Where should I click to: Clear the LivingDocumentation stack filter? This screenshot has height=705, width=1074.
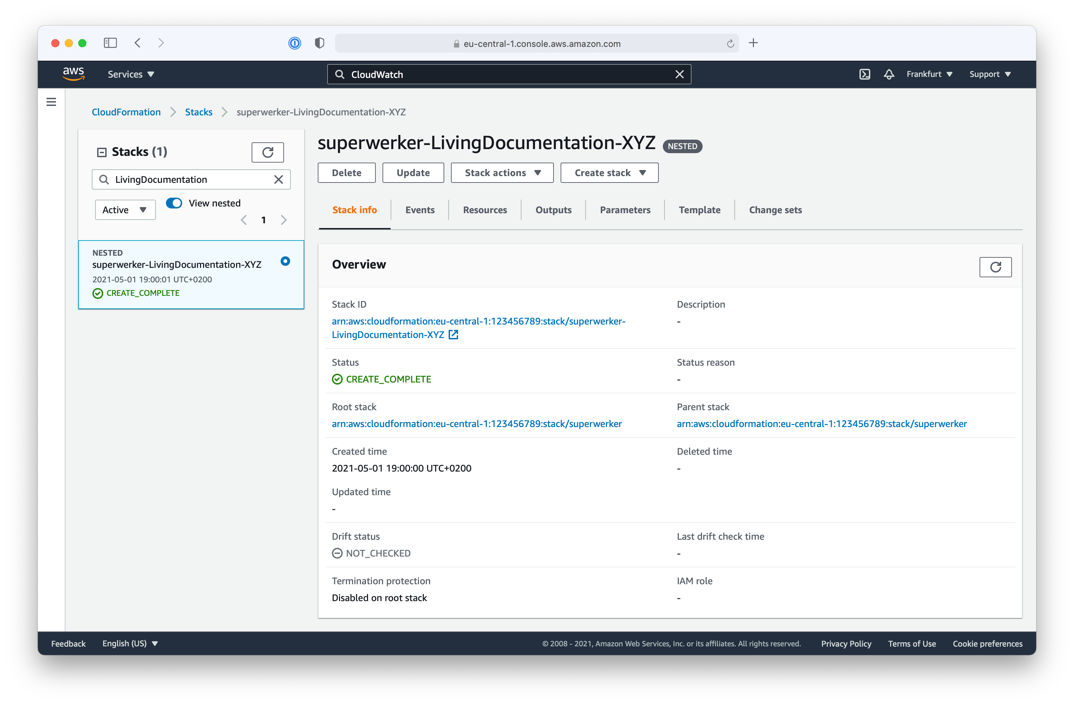point(278,179)
